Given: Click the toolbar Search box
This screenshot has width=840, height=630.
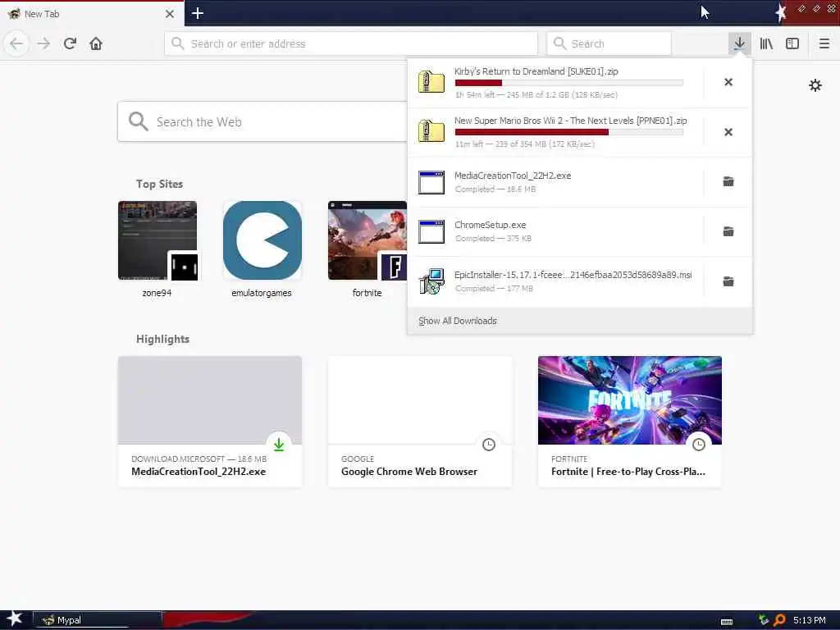Looking at the screenshot, I should point(609,43).
